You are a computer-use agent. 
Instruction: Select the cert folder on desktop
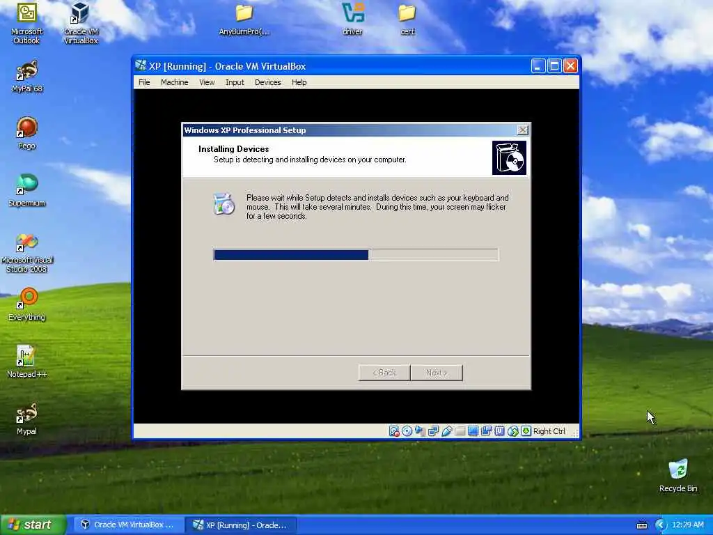[x=407, y=20]
